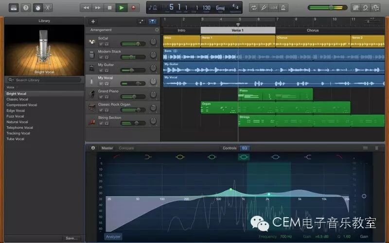Toggle automation button in track header bar
389x243 pixels.
pos(141,21)
